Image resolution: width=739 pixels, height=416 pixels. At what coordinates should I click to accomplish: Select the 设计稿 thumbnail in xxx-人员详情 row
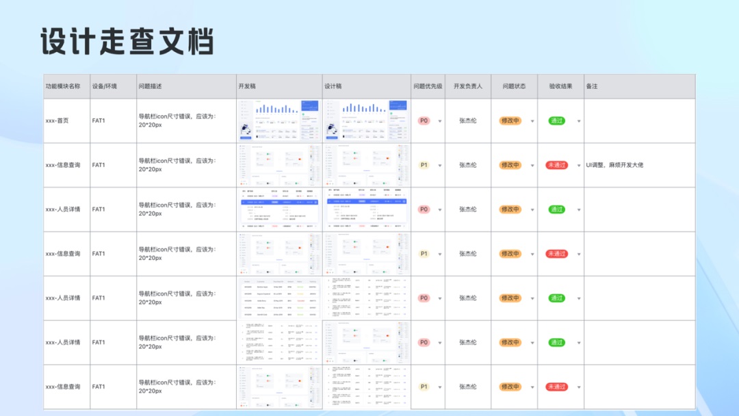click(367, 209)
